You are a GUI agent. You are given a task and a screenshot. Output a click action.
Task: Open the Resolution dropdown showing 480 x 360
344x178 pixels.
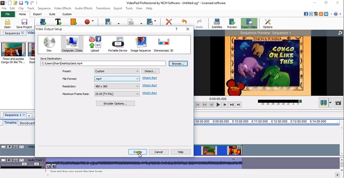click(117, 86)
